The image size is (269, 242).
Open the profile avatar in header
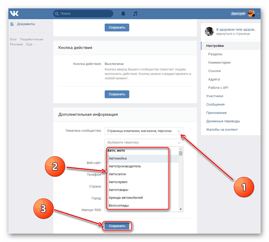click(251, 14)
